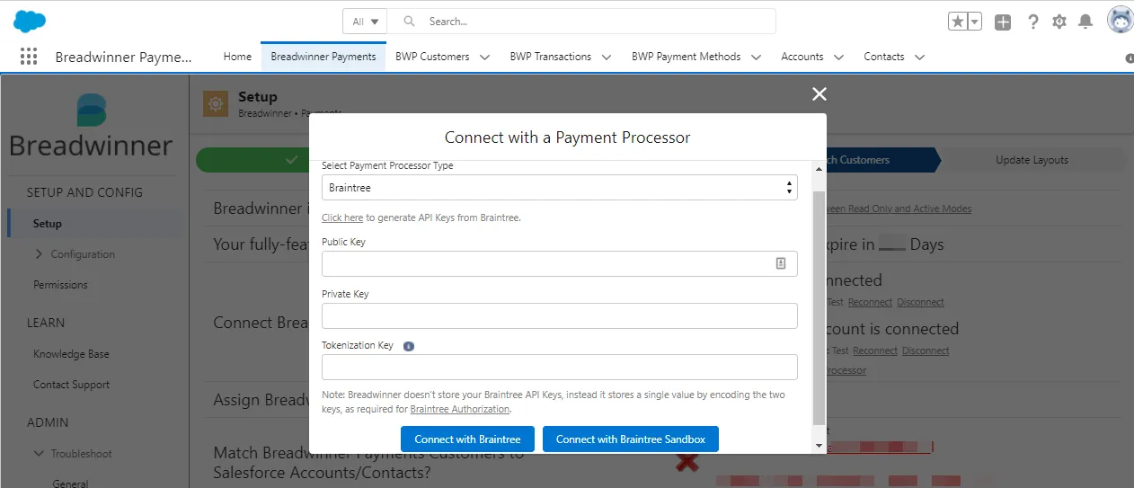The height and width of the screenshot is (488, 1134).
Task: Click the Favorites star icon
Action: tap(959, 22)
